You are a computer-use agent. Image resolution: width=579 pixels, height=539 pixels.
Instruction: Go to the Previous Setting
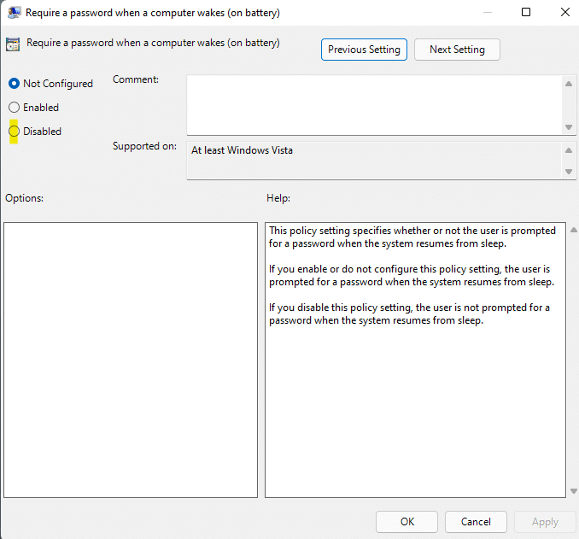coord(364,50)
